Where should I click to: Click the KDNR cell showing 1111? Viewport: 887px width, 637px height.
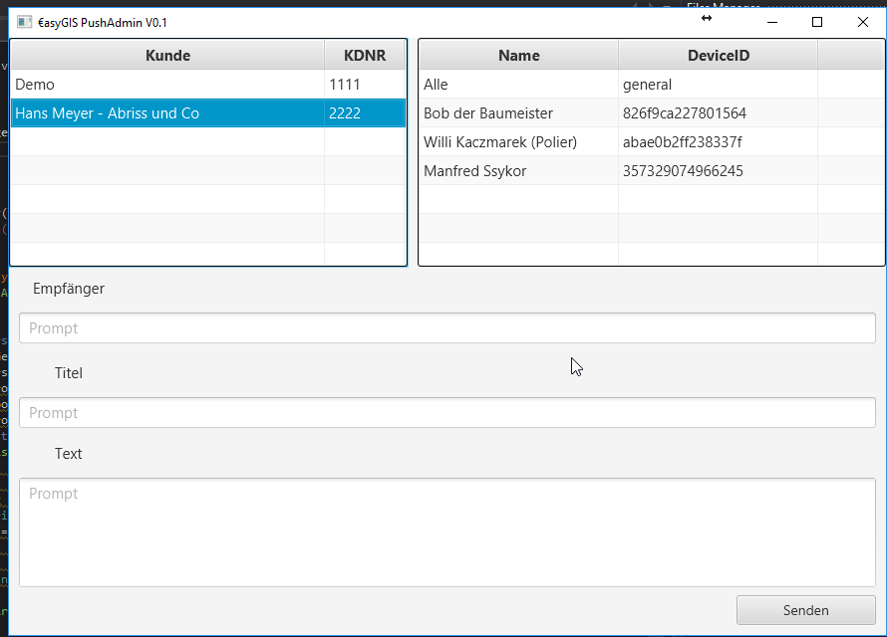click(365, 85)
